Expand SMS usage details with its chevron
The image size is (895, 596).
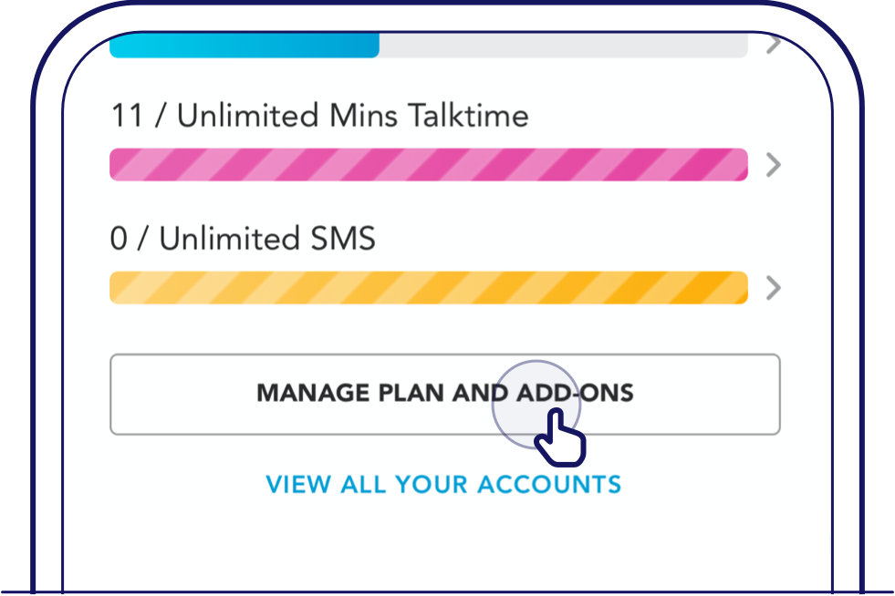[774, 288]
